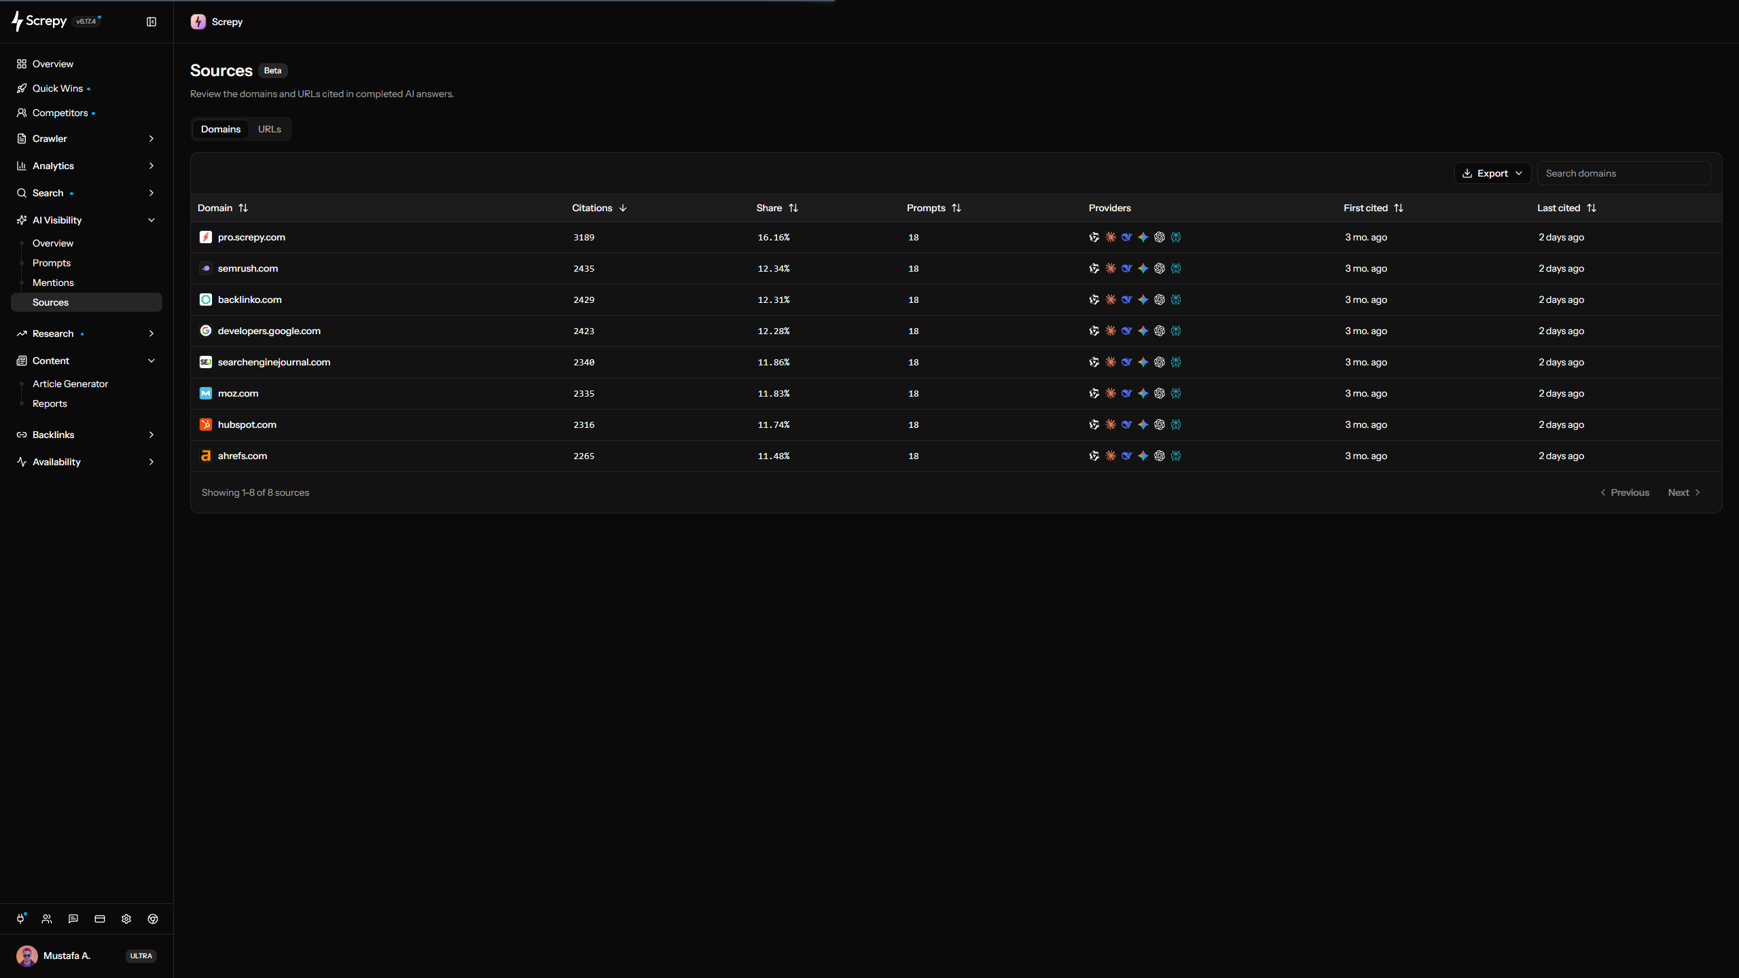Screen dimensions: 1739x978
Task: Click the searchenginejournal.com favicon
Action: tap(206, 362)
